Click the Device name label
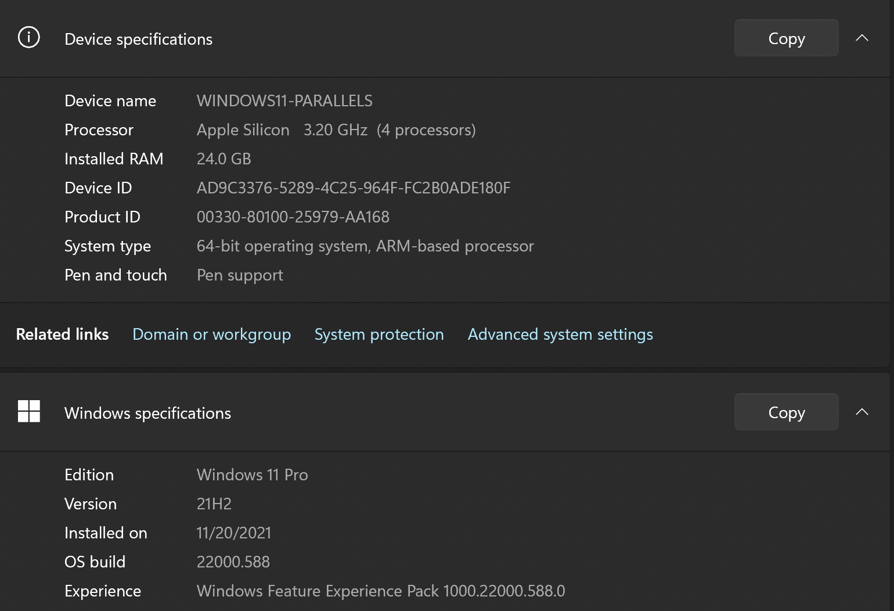This screenshot has height=611, width=894. pyautogui.click(x=110, y=101)
